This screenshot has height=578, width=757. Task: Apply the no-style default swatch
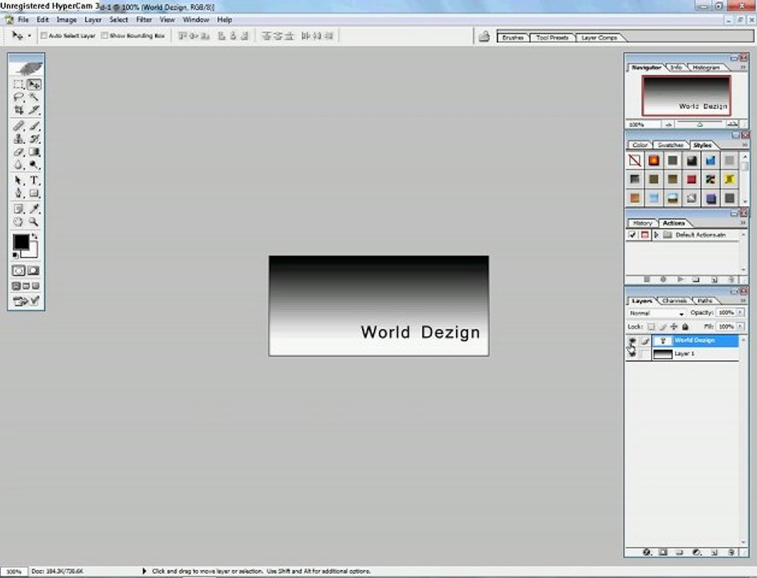634,161
